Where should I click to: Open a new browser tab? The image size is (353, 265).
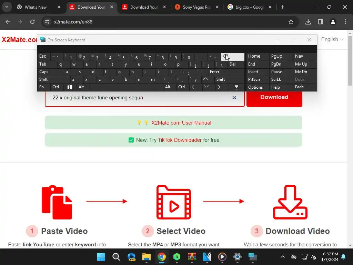[x=282, y=7]
